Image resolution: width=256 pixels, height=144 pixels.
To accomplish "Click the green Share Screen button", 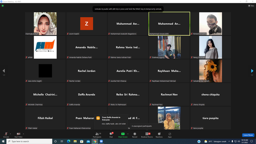I will click(123, 135).
